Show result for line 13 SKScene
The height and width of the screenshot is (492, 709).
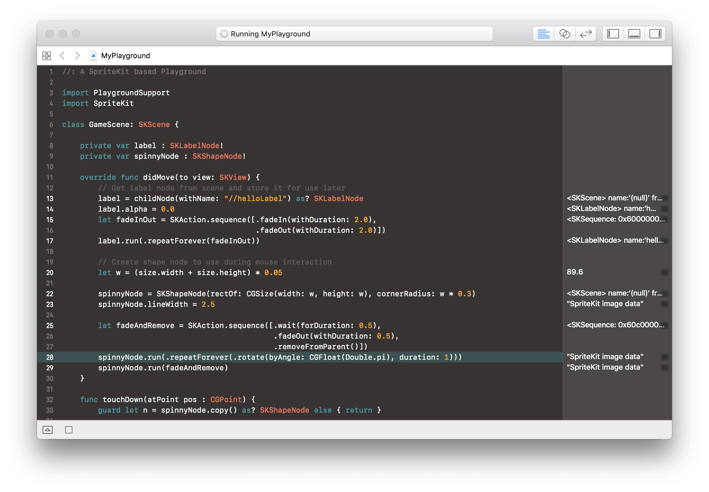coord(664,198)
